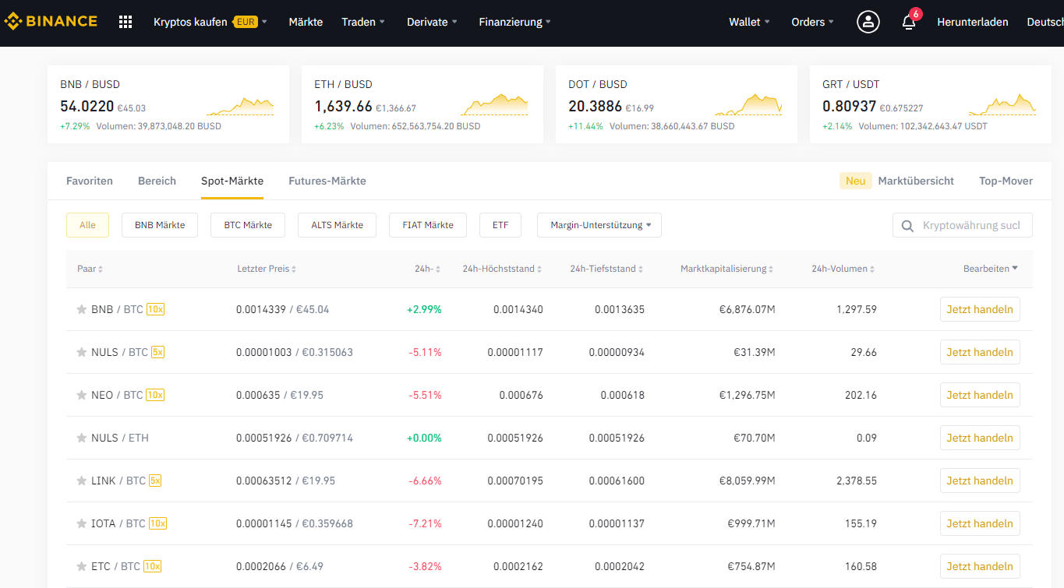
Task: Sort by 24h-Volumen column
Action: [843, 269]
